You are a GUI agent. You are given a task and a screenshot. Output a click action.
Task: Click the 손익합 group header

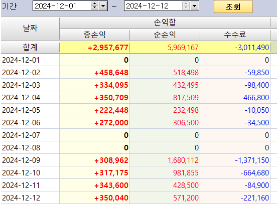pos(165,23)
